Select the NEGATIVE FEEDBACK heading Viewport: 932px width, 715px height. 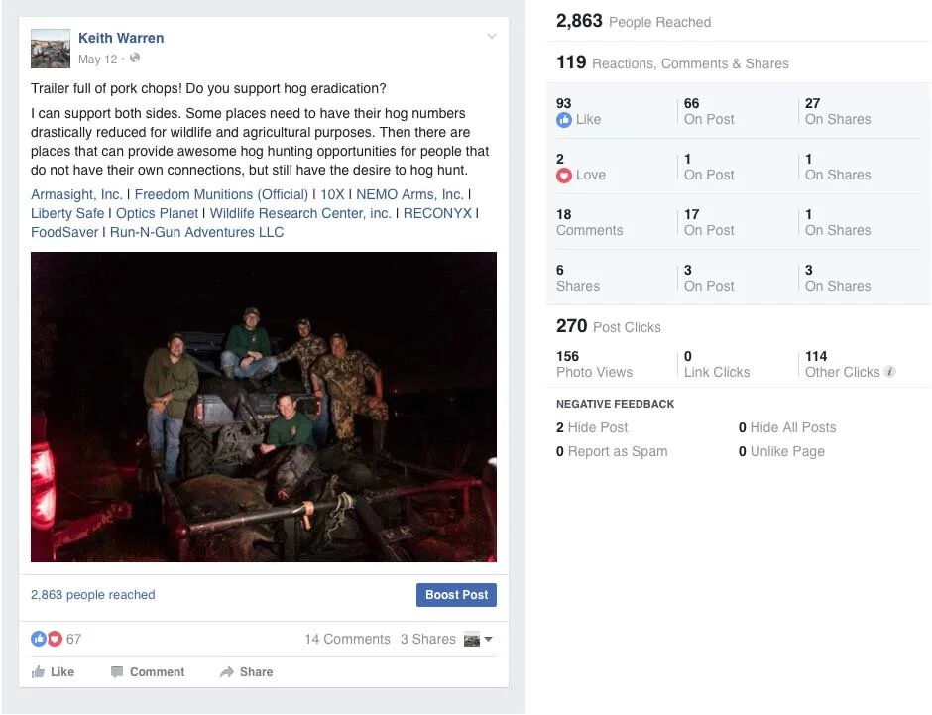(615, 405)
